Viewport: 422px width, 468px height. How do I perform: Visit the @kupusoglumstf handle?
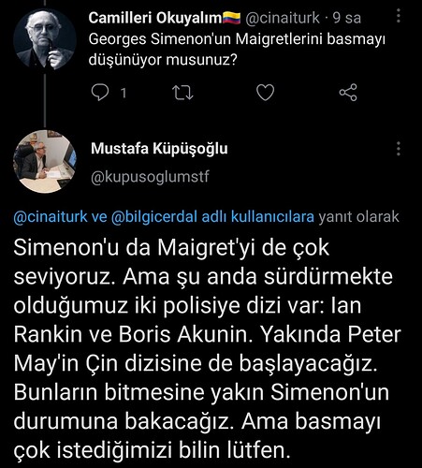[x=150, y=177]
